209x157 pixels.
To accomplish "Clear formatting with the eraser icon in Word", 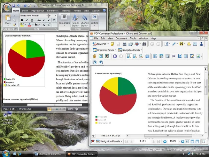I will click(x=54, y=20).
